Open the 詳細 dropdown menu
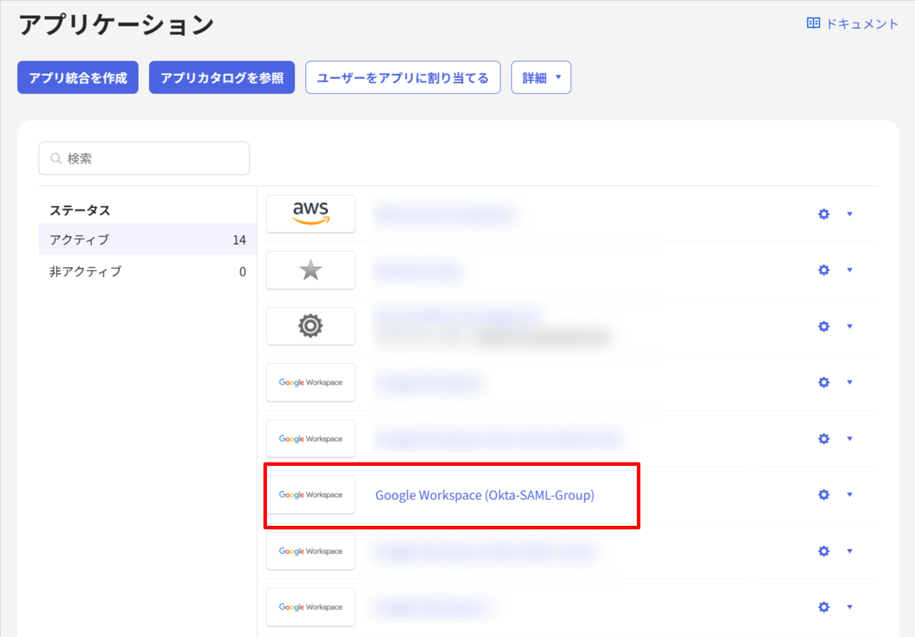Screen dimensions: 915x637 (x=540, y=77)
